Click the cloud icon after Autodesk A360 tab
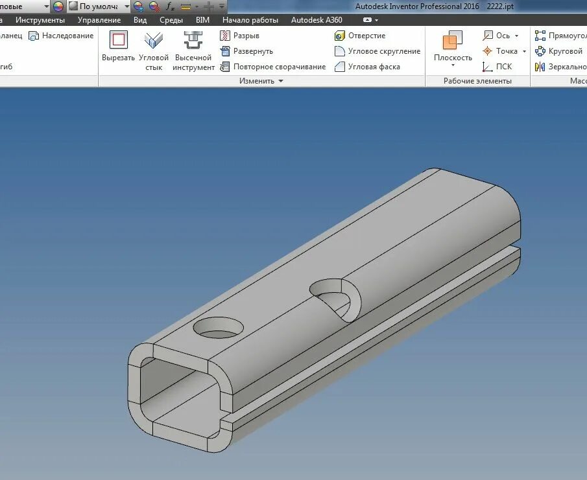This screenshot has width=587, height=480. [368, 20]
